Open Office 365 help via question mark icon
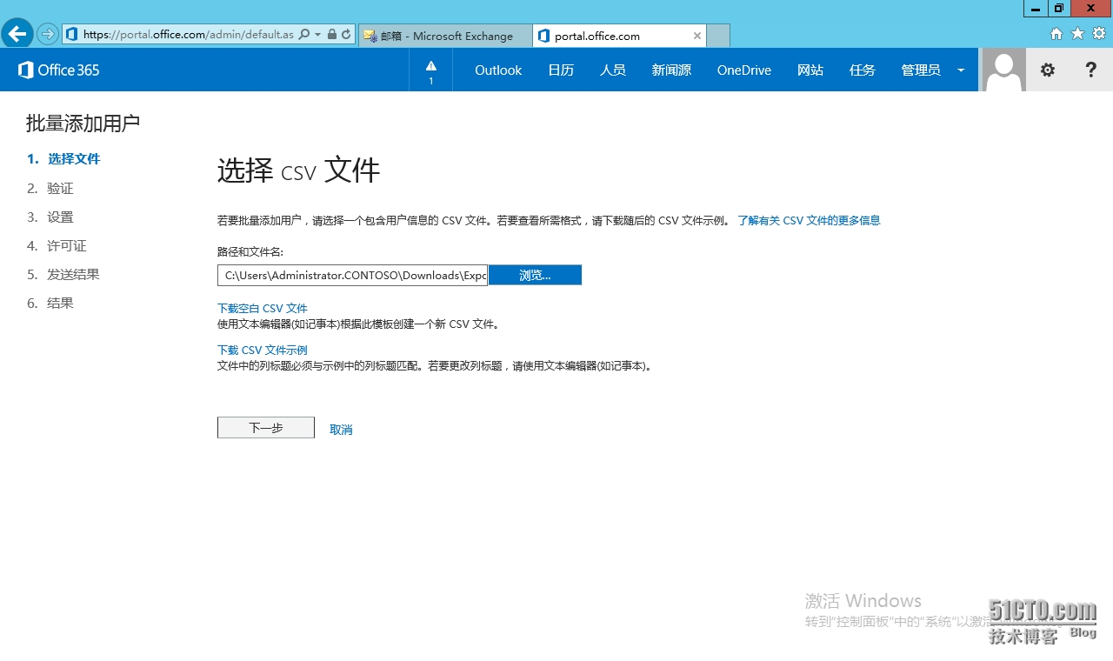The height and width of the screenshot is (661, 1113). point(1090,70)
